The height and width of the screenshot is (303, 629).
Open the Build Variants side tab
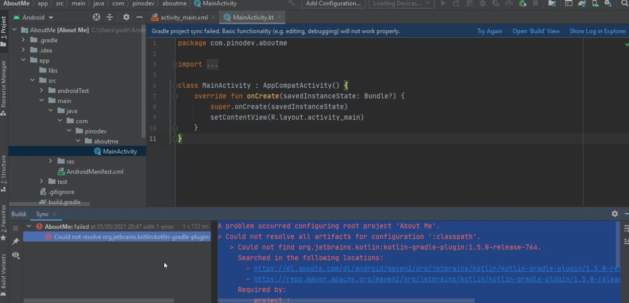pyautogui.click(x=4, y=274)
